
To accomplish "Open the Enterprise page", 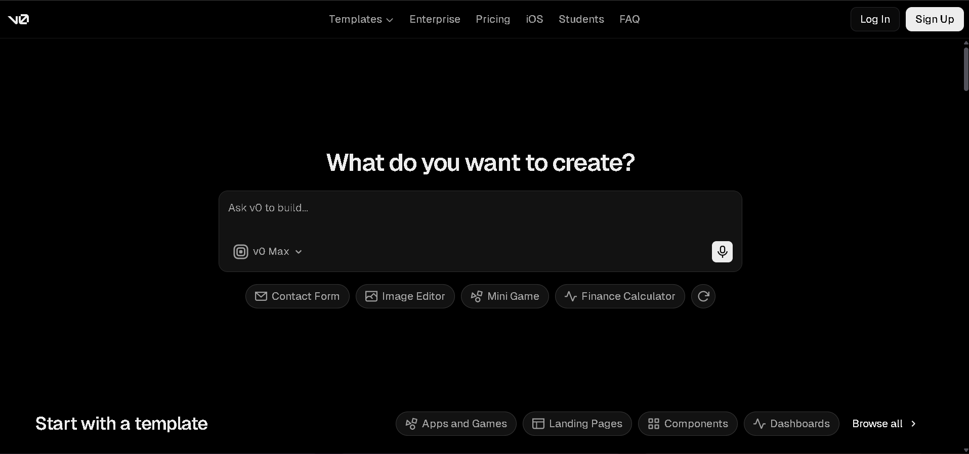I will 435,19.
